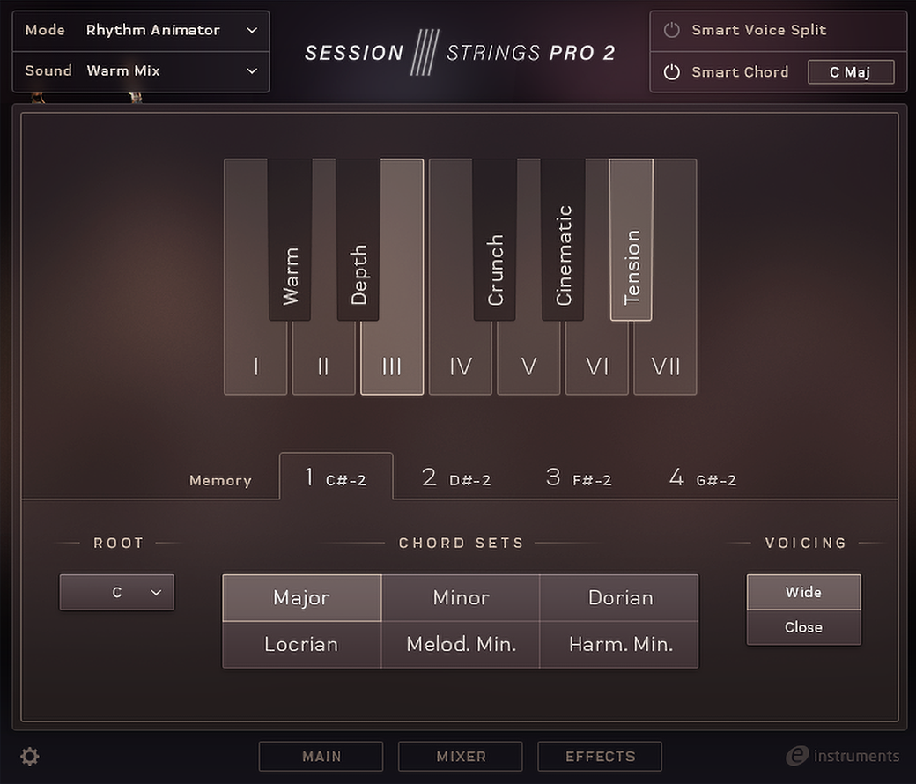Click the CHORD SETS section heading
The height and width of the screenshot is (784, 916).
coord(461,543)
